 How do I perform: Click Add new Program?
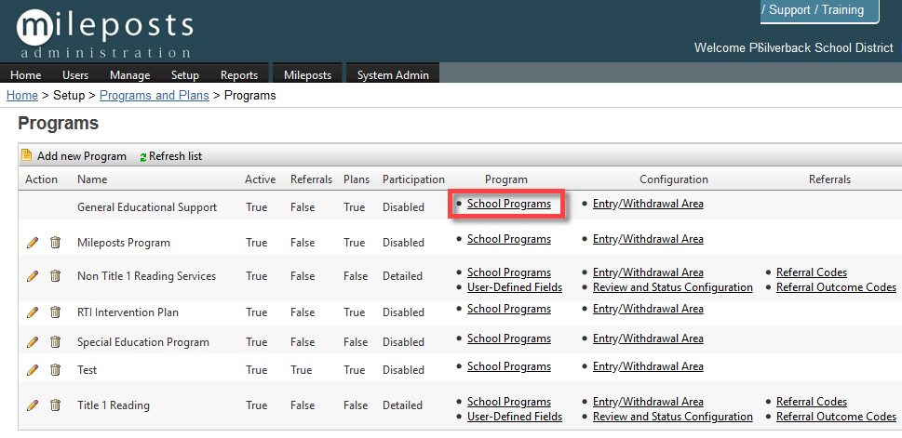coord(82,156)
